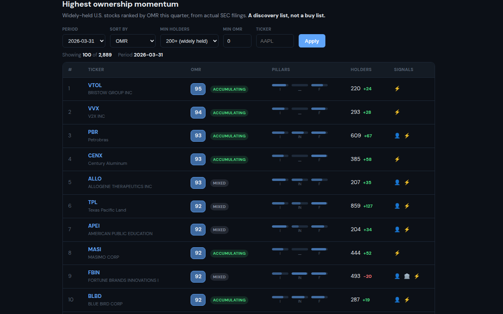Click the lightning signal icon for TPL
The height and width of the screenshot is (314, 503).
click(x=407, y=206)
